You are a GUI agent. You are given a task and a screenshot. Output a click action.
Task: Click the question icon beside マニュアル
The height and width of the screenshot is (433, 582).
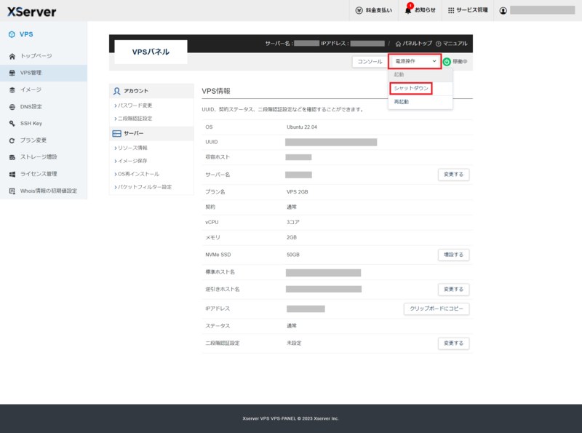pos(439,44)
